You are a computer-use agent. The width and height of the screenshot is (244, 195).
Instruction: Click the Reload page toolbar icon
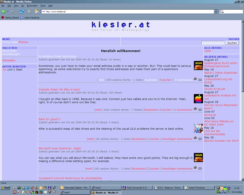pos(22,11)
